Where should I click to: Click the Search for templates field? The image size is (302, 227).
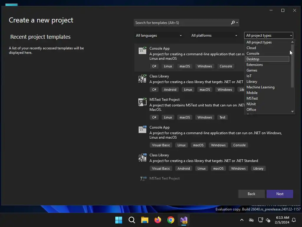[186, 22]
